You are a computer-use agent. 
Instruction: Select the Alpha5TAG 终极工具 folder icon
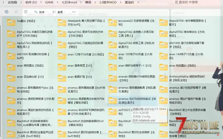tap(113, 45)
